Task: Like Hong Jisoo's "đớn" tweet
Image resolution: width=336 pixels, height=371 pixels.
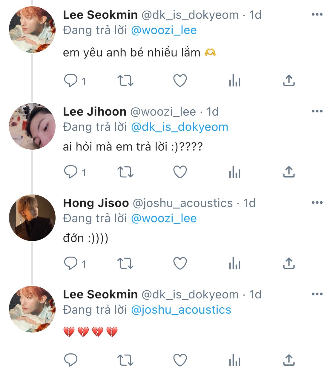Action: click(180, 263)
